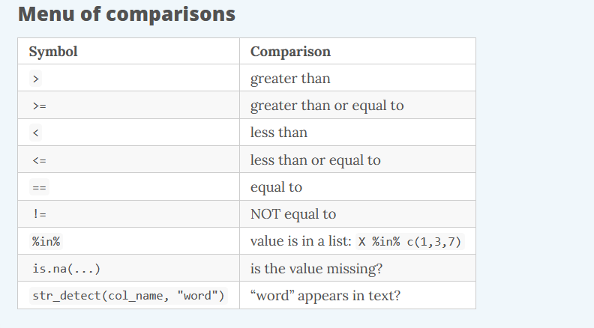Screen dimensions: 594x328
Task: Click the "NOT equal to" description
Action: [x=293, y=214]
